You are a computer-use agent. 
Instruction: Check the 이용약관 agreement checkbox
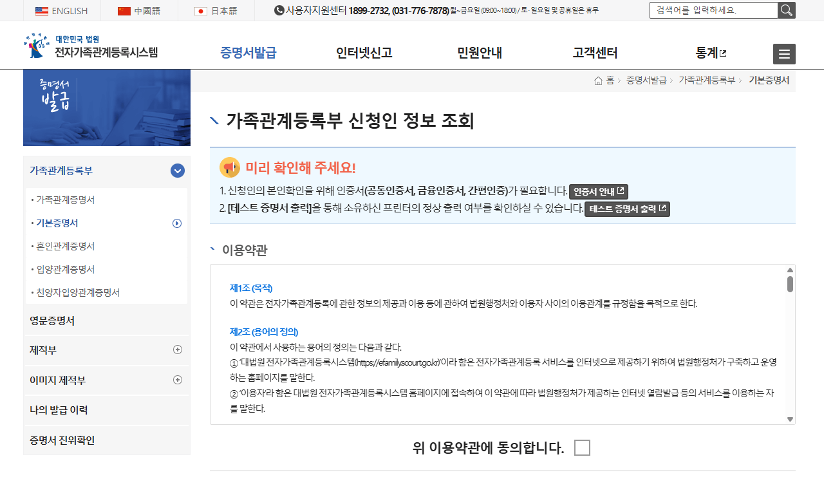[x=582, y=447]
